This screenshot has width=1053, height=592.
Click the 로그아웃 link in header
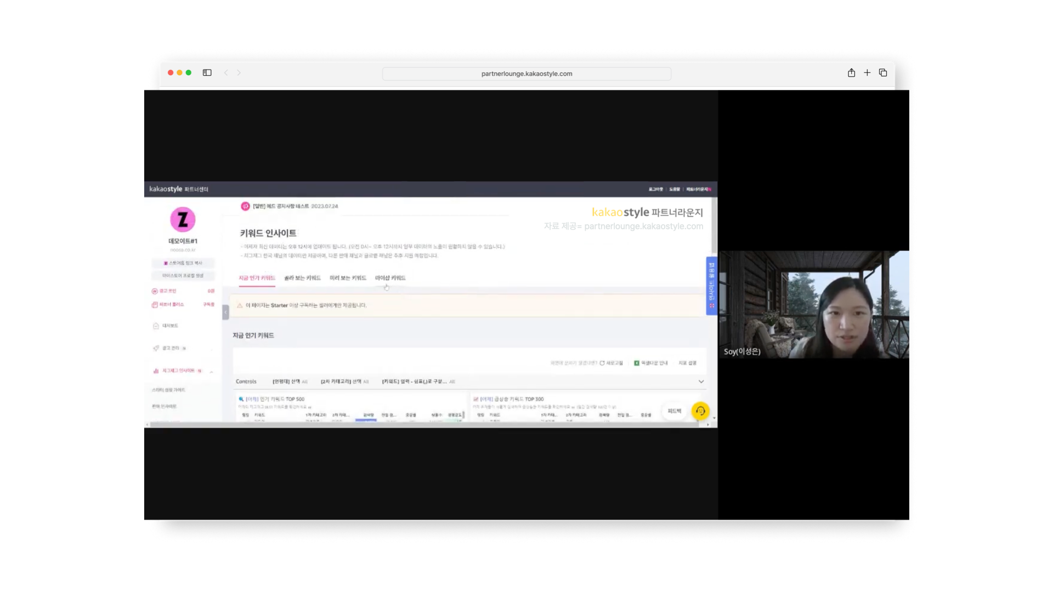(x=655, y=189)
